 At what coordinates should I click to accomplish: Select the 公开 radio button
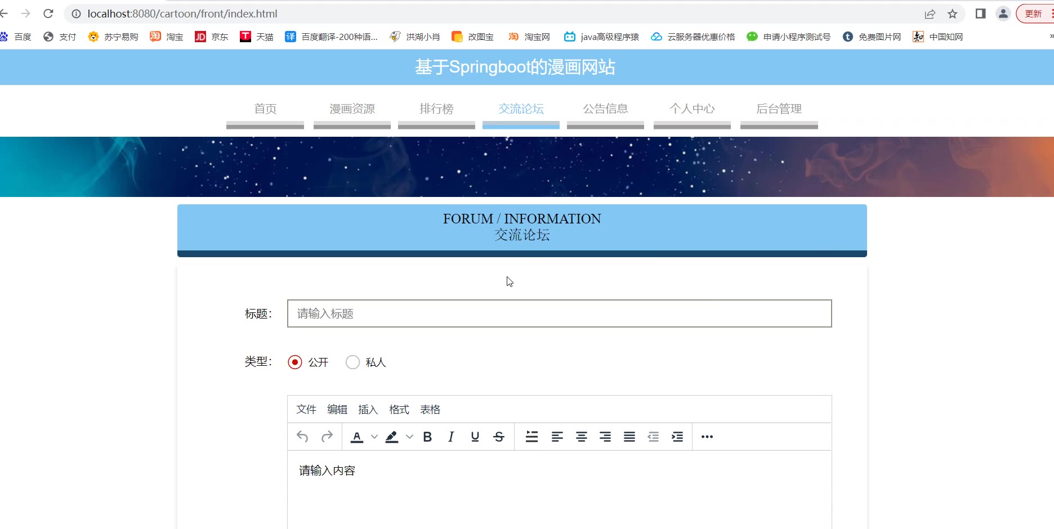(295, 362)
